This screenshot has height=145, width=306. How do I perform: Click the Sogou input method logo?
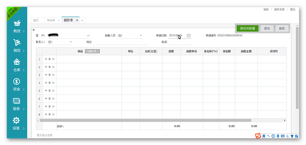[258, 136]
